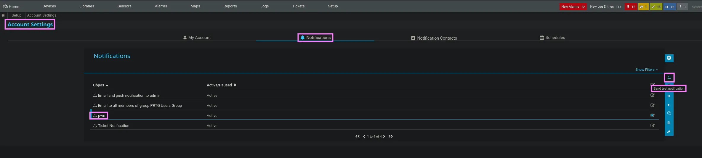
Task: Click the Send test notification bell icon
Action: click(669, 78)
